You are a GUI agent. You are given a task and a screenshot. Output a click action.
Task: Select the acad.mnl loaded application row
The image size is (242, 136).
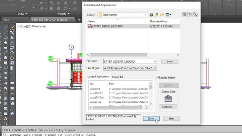(x=119, y=89)
